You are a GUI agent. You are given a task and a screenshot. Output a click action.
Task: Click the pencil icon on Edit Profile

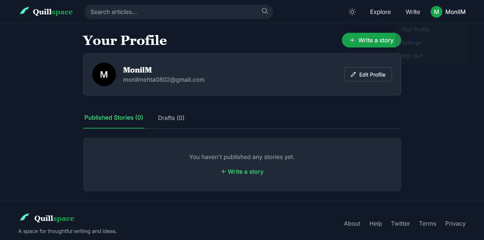click(353, 74)
